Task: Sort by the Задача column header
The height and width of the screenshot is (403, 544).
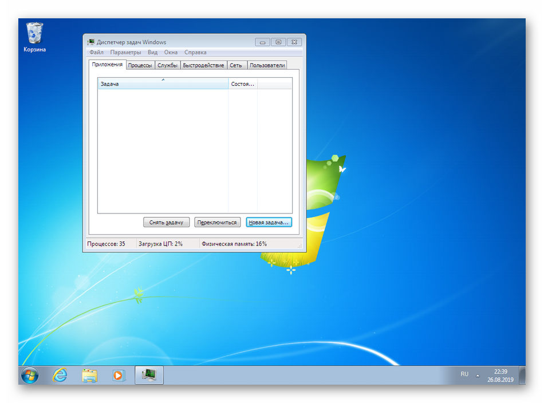Action: [x=163, y=84]
